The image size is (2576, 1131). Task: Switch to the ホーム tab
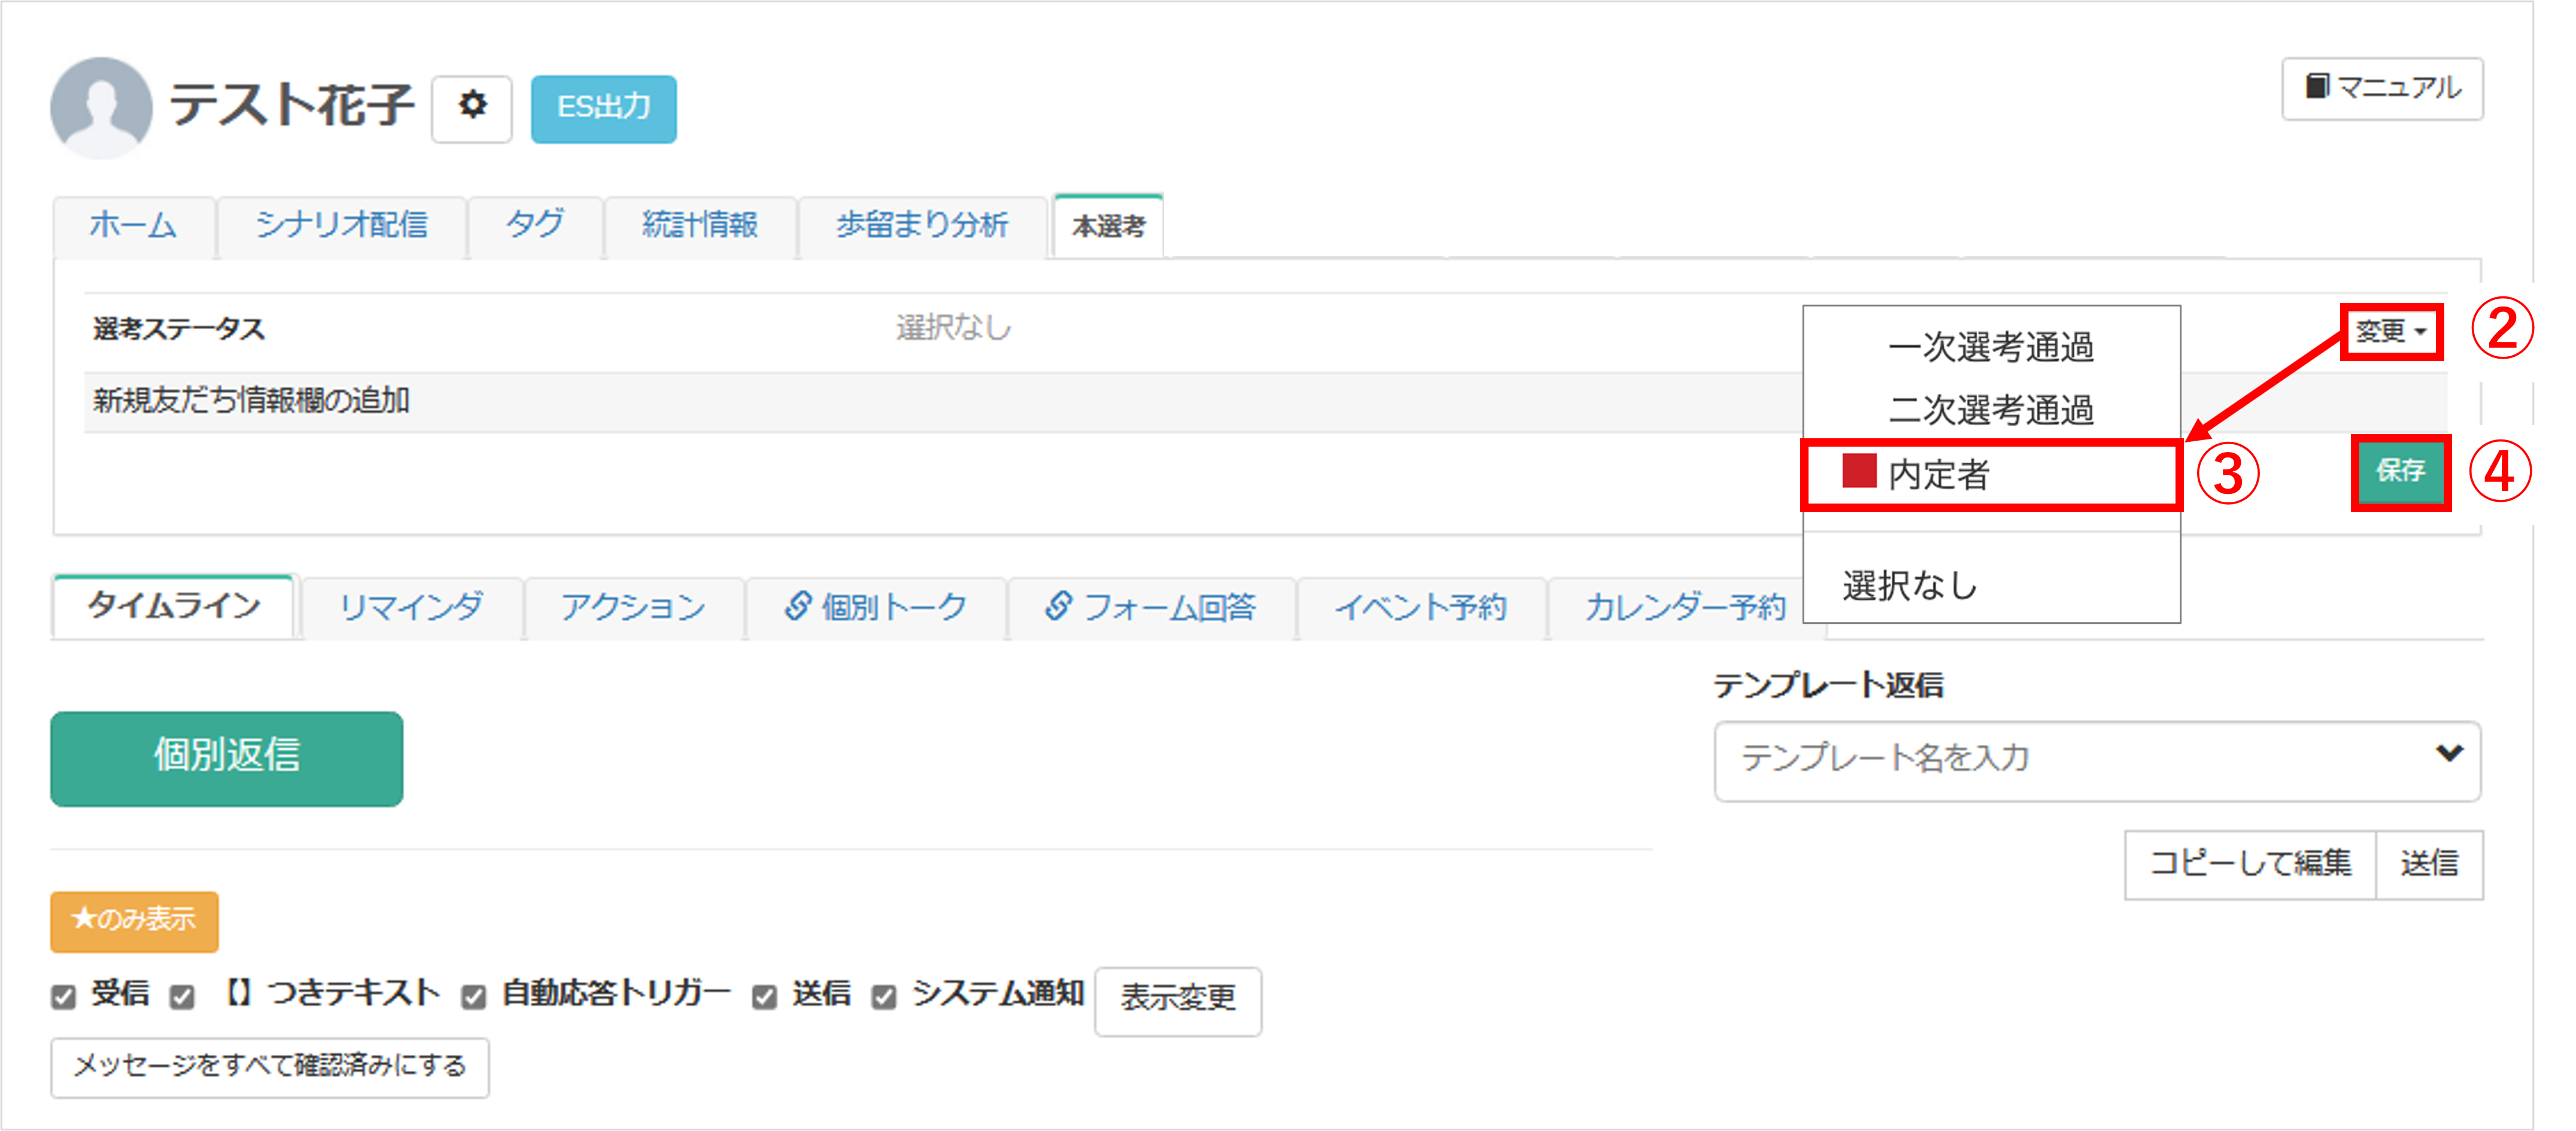[x=133, y=226]
